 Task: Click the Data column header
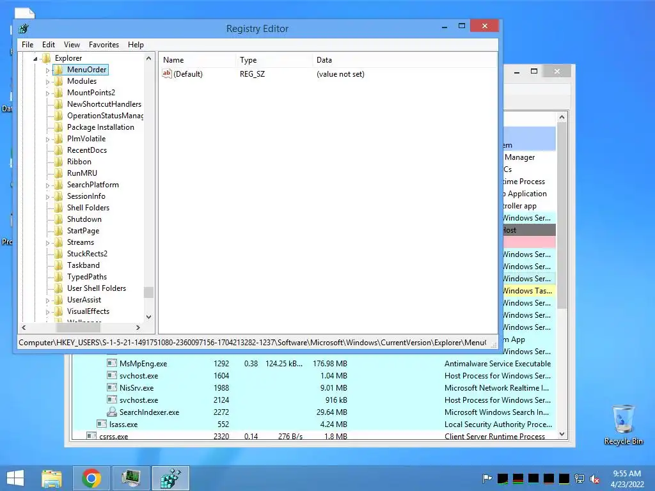[404, 60]
